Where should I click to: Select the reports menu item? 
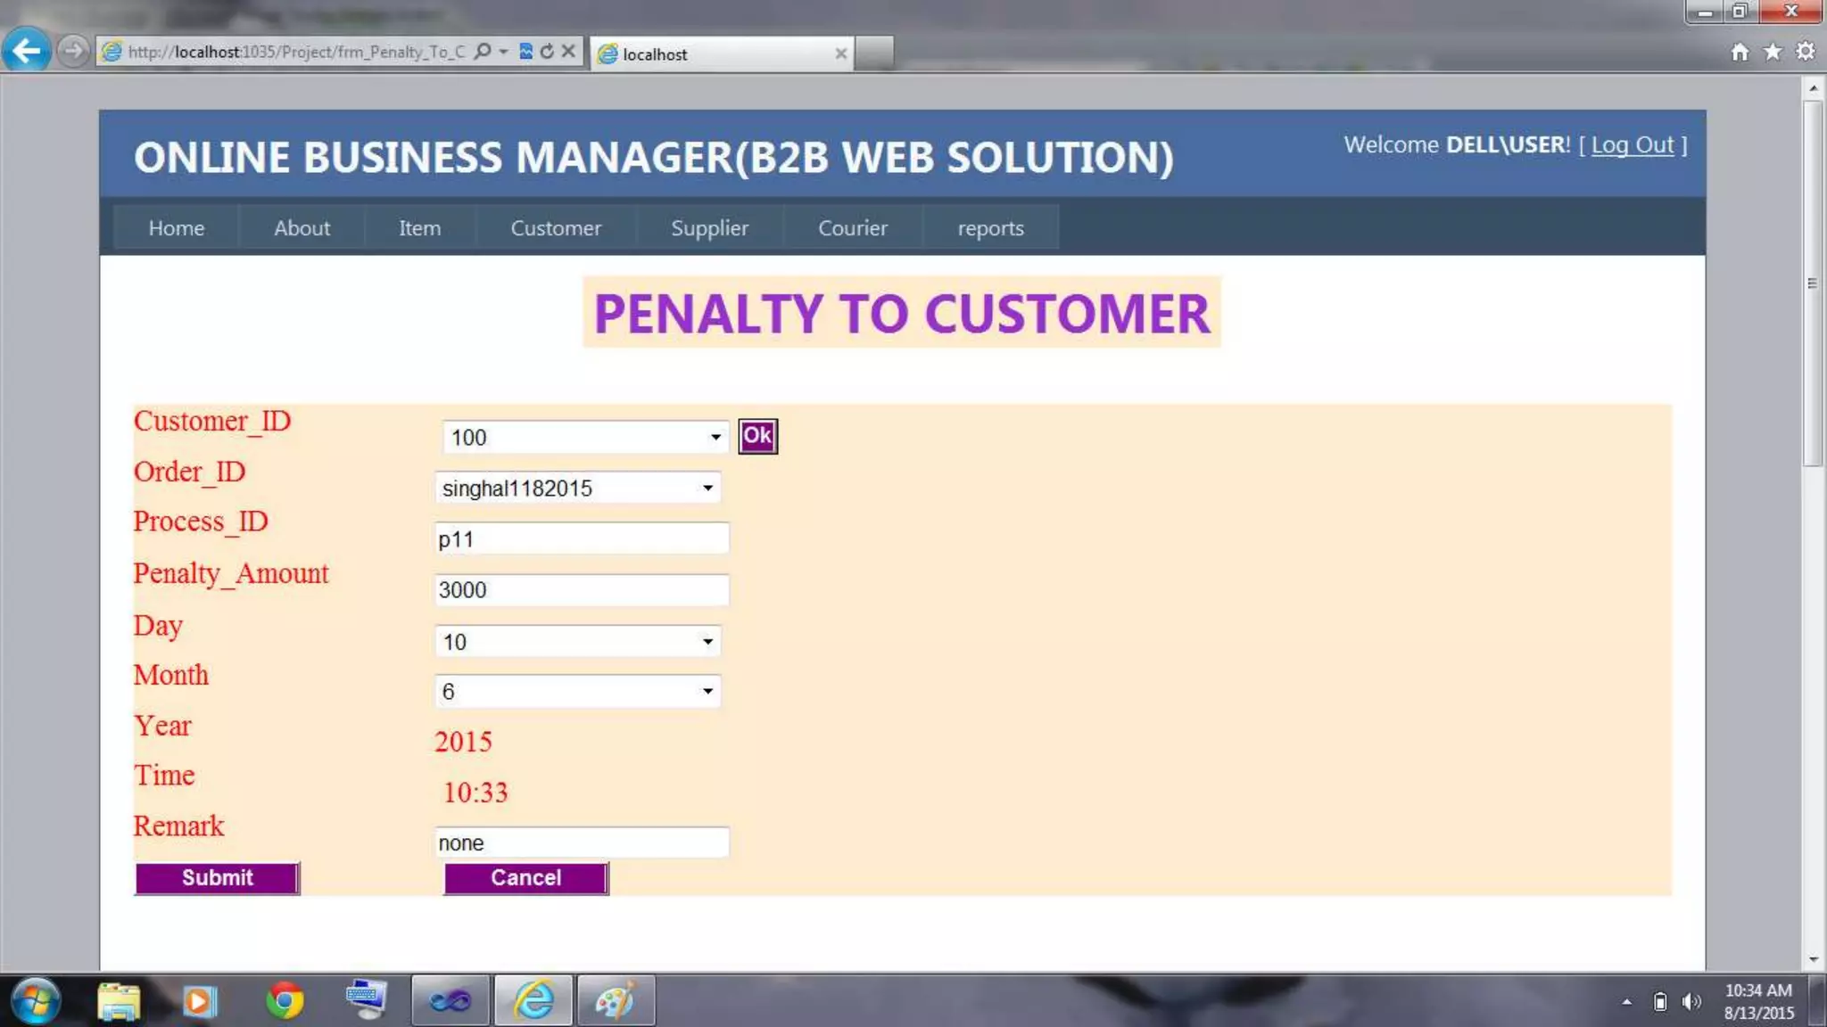point(990,228)
